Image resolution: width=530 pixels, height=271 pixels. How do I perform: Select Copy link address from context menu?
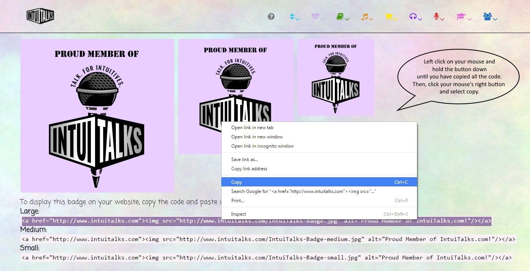tap(319, 169)
